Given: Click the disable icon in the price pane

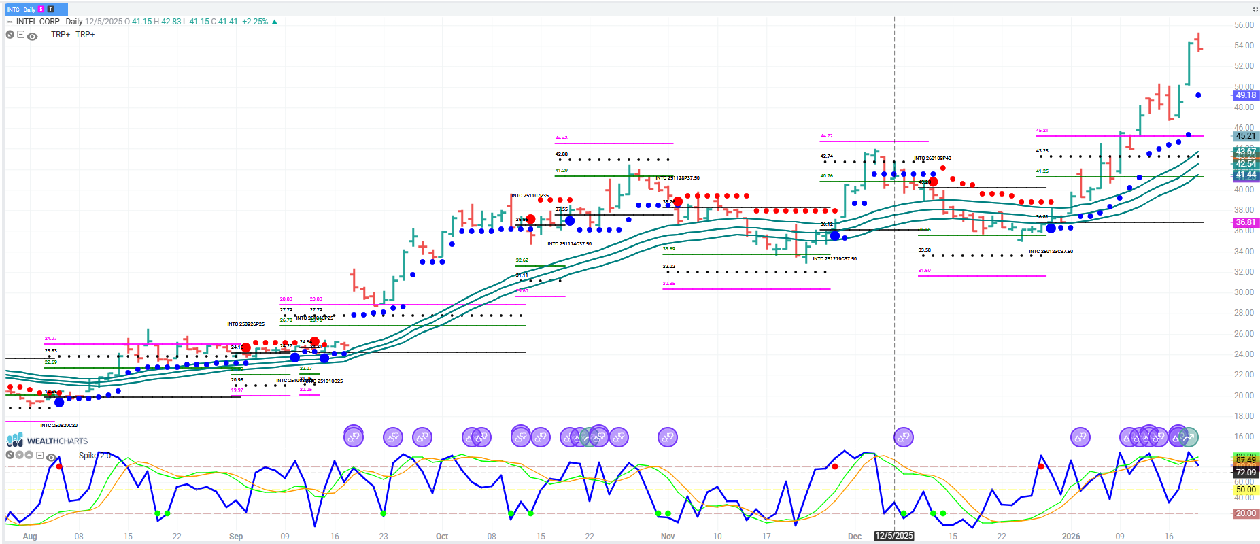Looking at the screenshot, I should 10,35.
